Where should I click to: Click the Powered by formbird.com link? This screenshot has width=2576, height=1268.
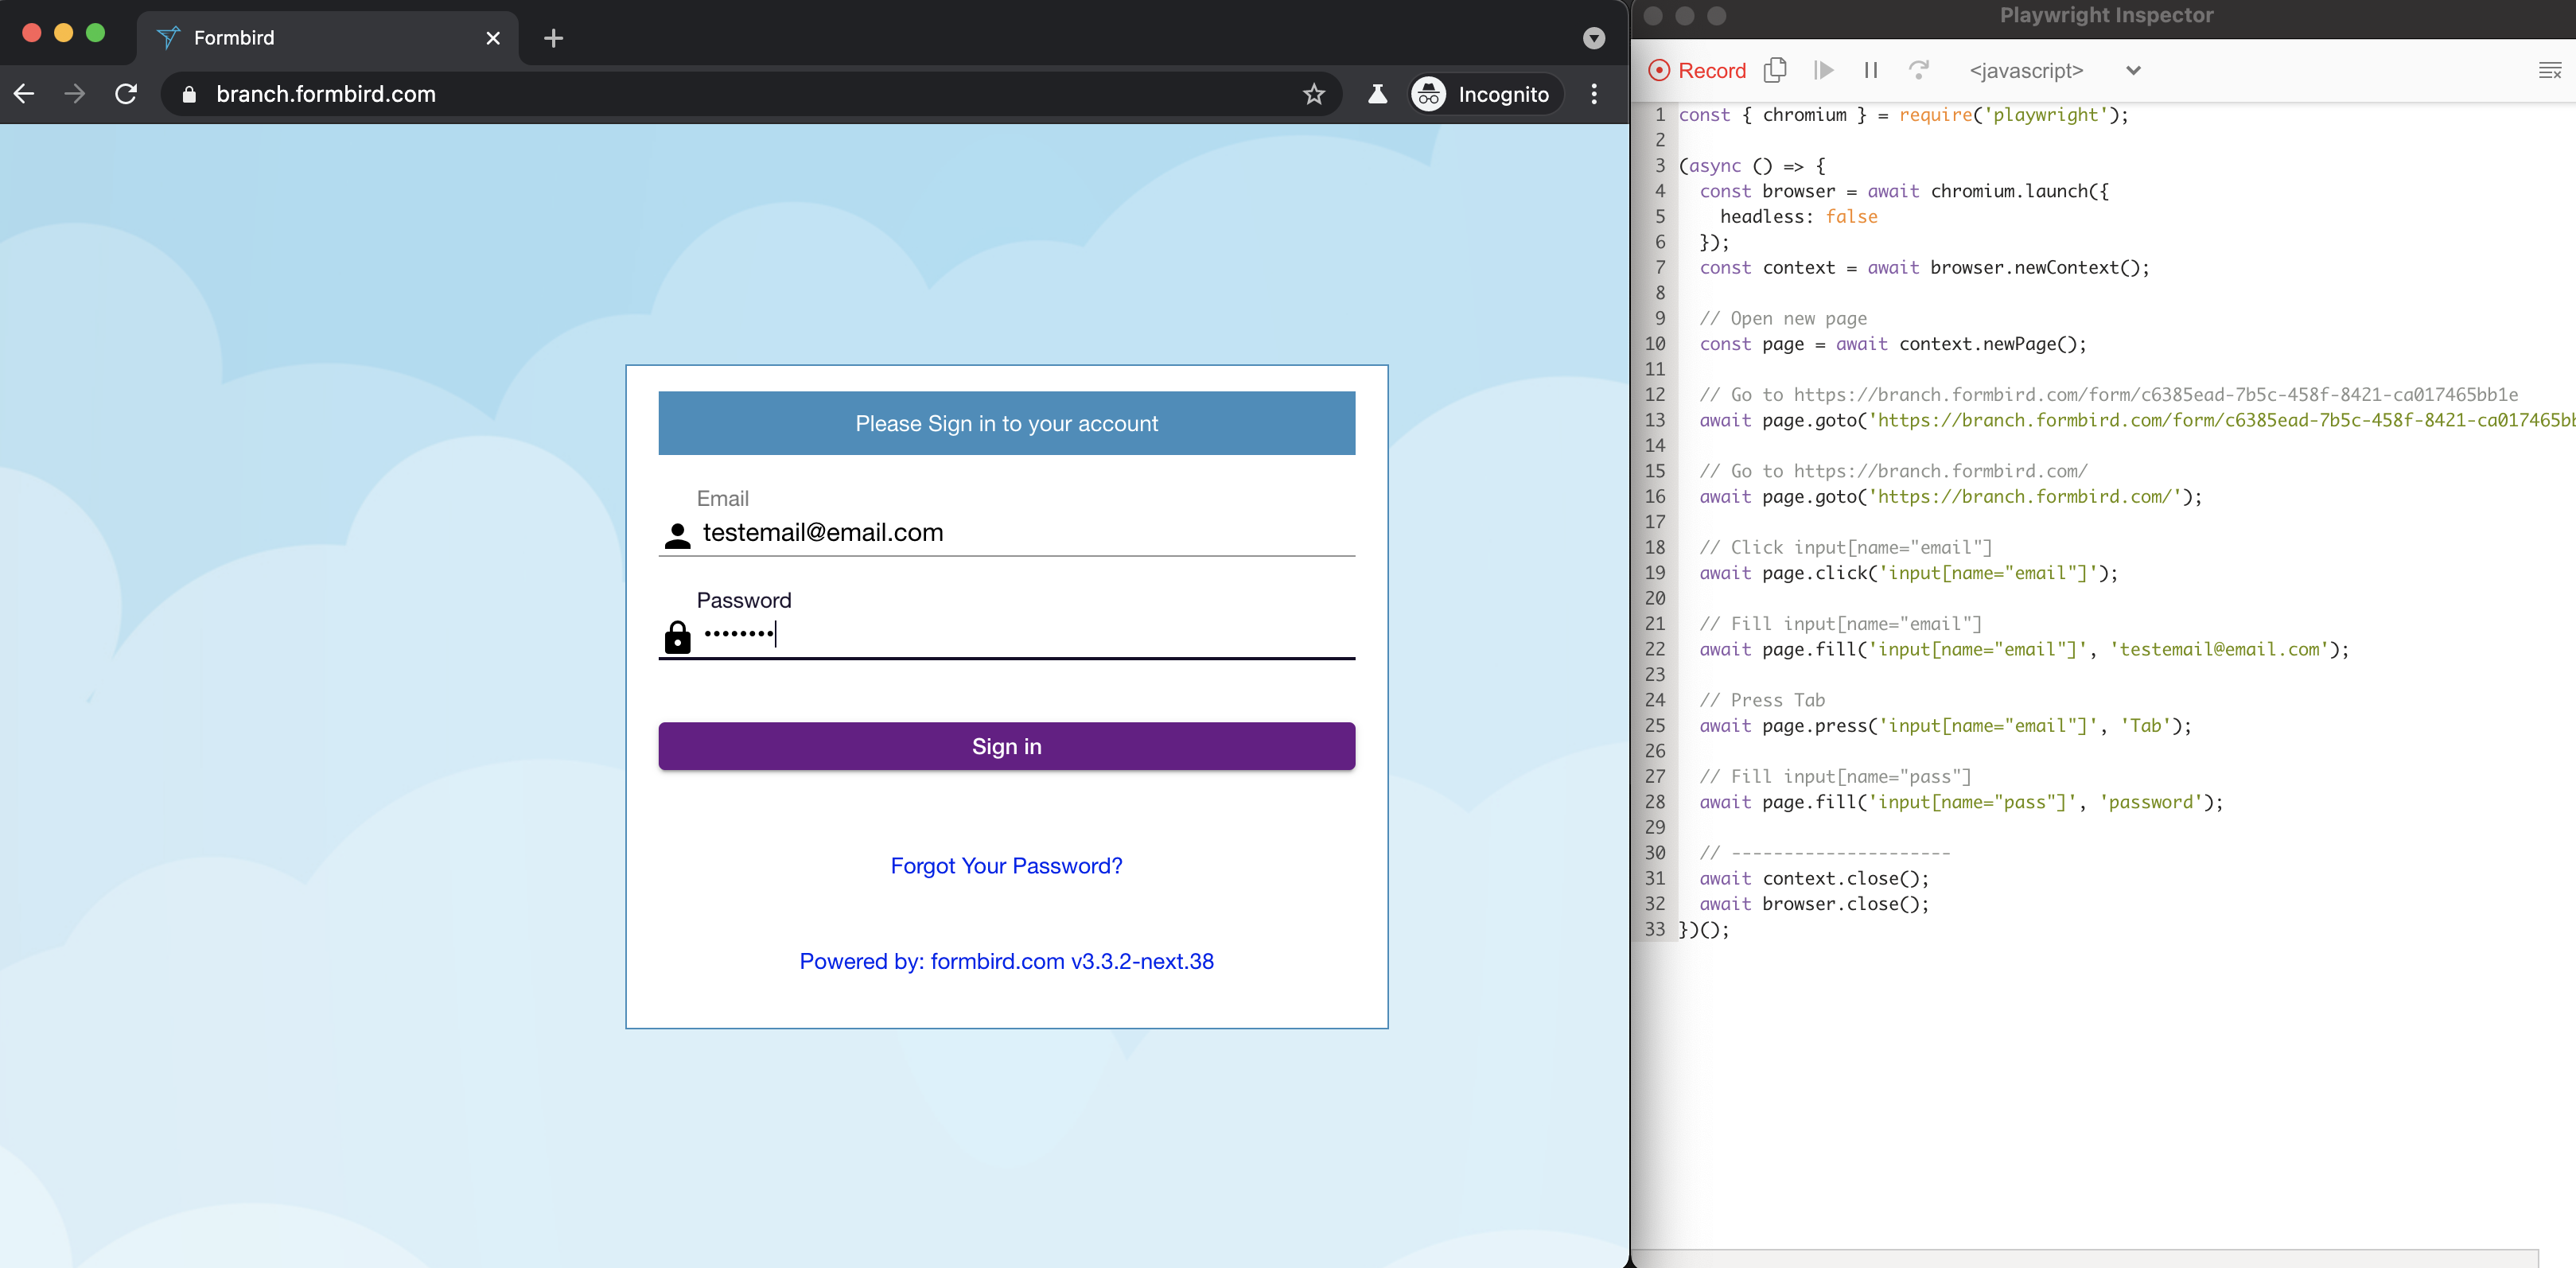(x=1006, y=961)
